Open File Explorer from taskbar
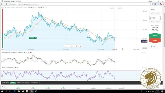Viewport: 165px width, 93px height. click(19, 91)
